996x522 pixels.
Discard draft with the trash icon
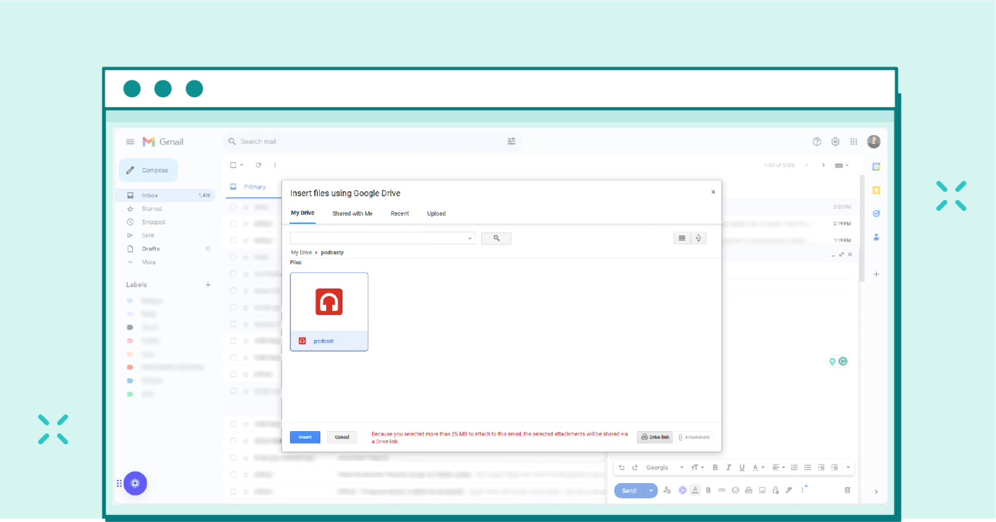[x=847, y=490]
